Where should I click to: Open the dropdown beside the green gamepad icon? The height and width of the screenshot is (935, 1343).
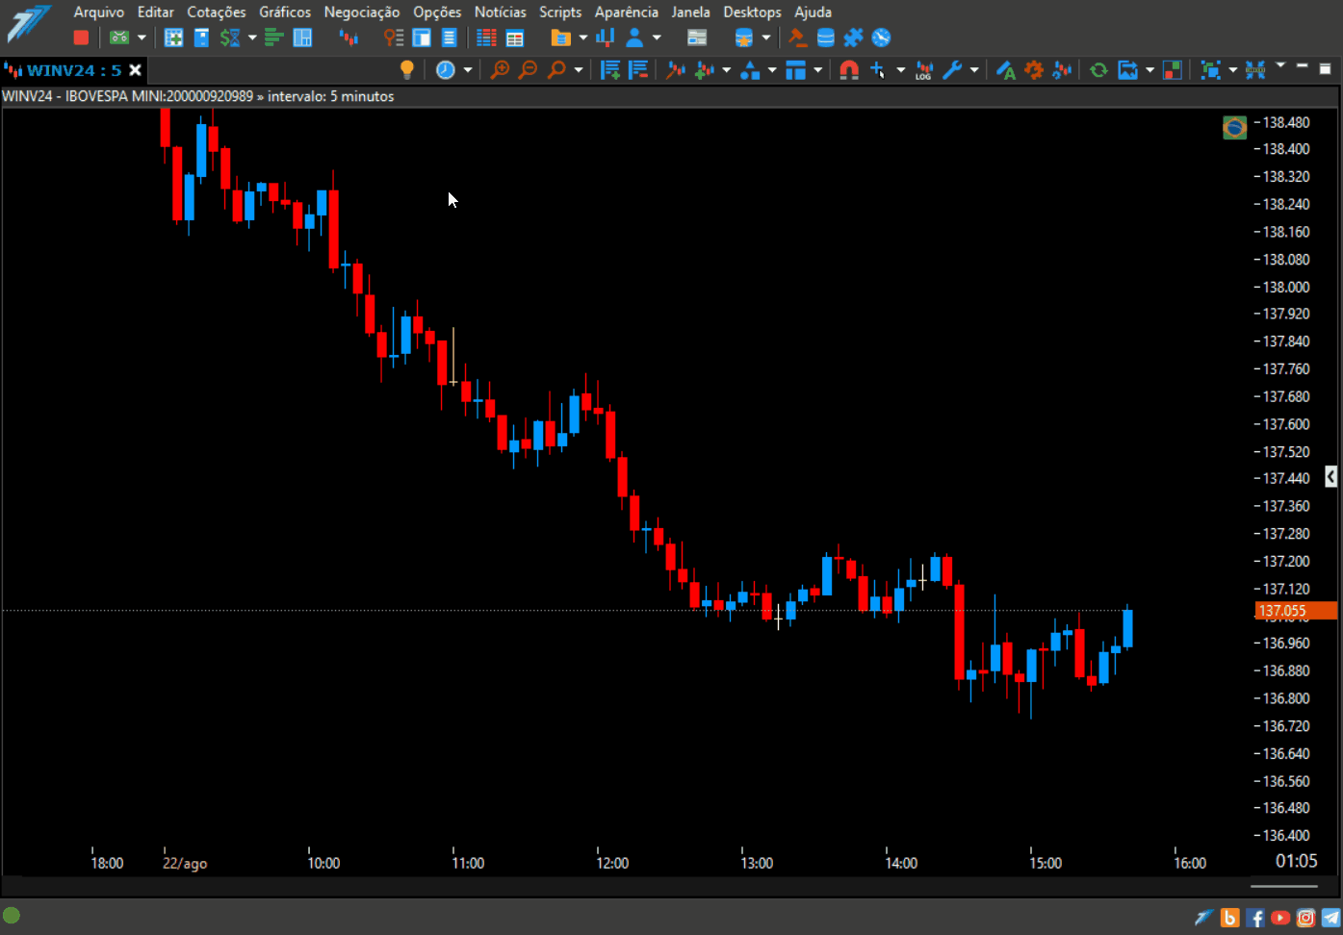[x=142, y=38]
